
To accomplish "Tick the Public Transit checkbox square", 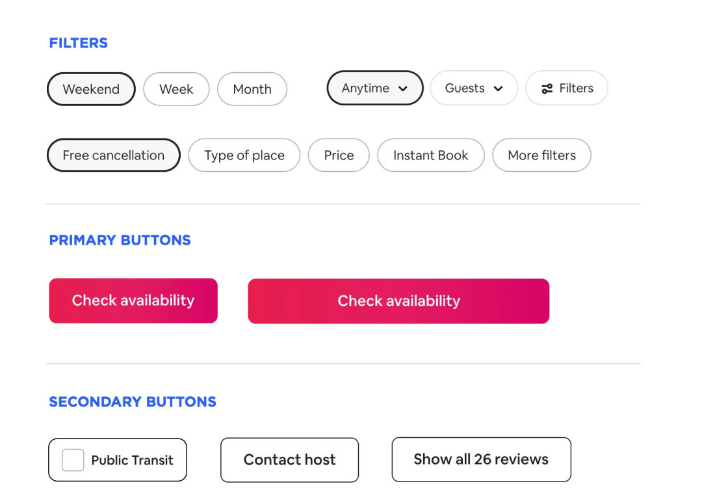I will pos(73,460).
